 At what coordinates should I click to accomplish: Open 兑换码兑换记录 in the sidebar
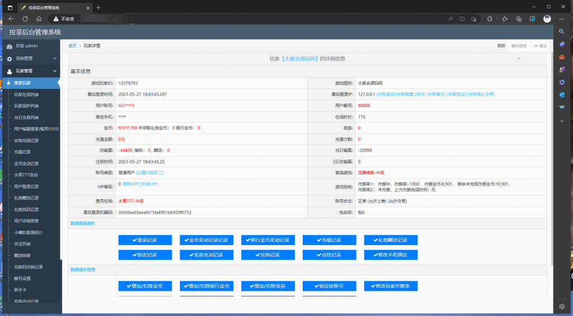click(29, 267)
